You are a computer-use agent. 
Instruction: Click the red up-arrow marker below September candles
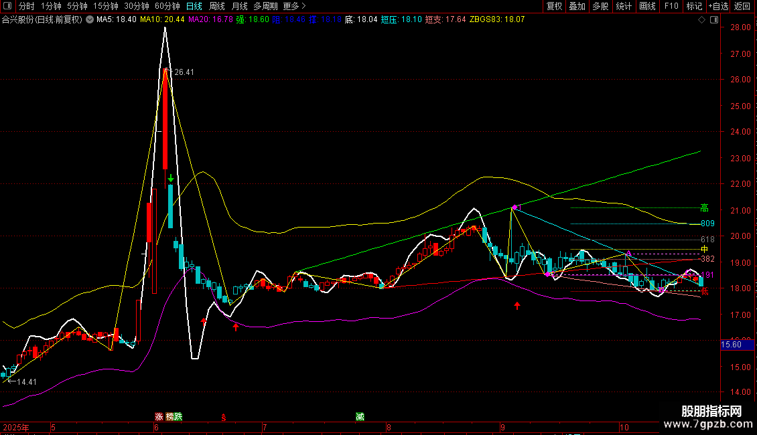(x=517, y=306)
